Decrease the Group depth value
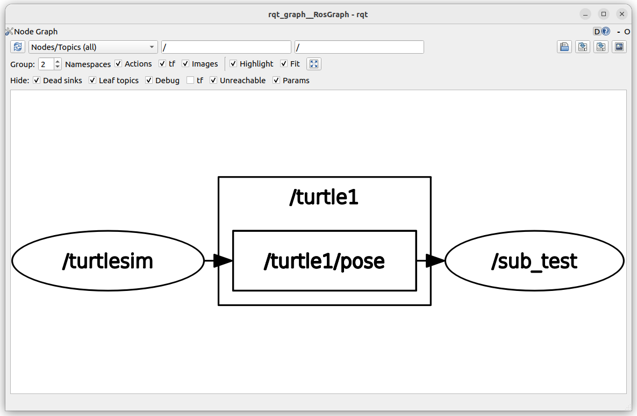The image size is (637, 416). (58, 67)
